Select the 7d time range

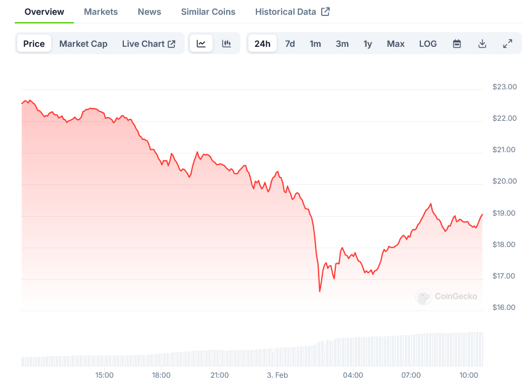click(x=290, y=44)
